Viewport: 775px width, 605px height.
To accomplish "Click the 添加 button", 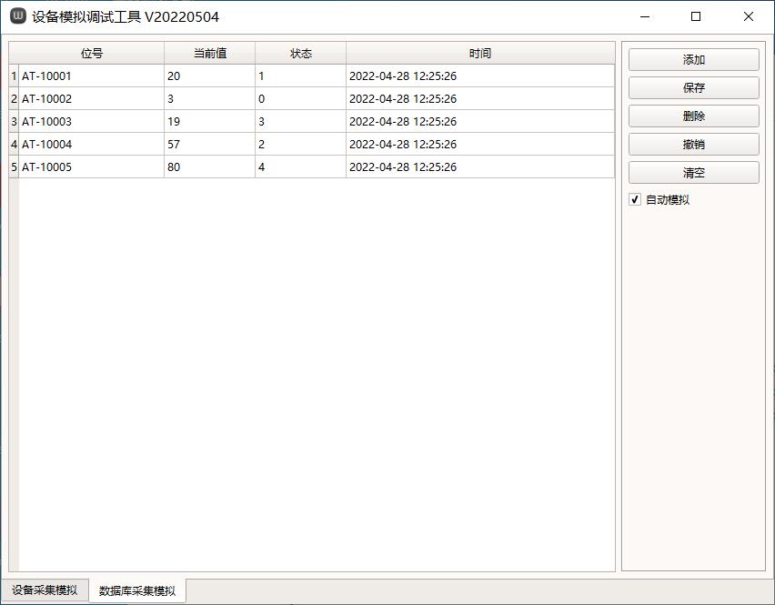I will click(693, 60).
